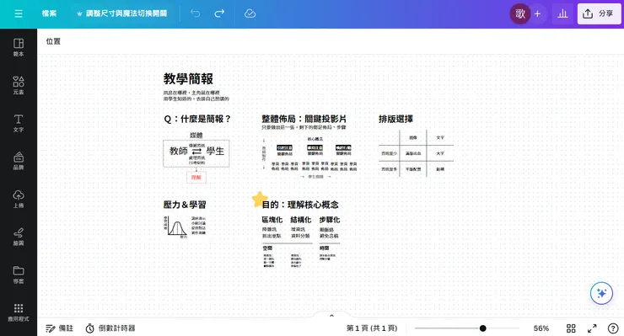Select the Q：什麼是簡報？ heading
Viewport: 624px width, 336px height.
pos(197,119)
